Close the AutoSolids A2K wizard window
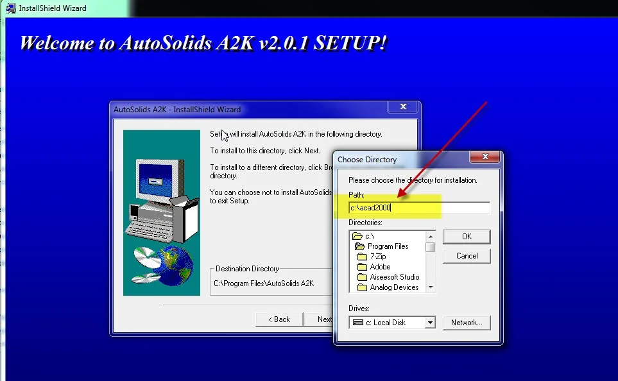 pyautogui.click(x=403, y=106)
